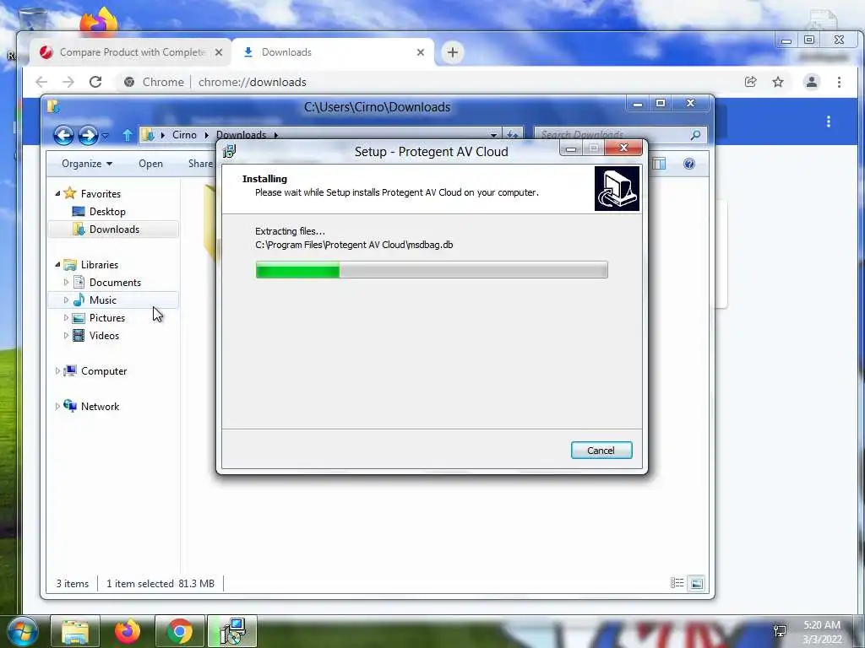Bookmark this page with star icon
Viewport: 865px width, 648px height.
coord(778,82)
